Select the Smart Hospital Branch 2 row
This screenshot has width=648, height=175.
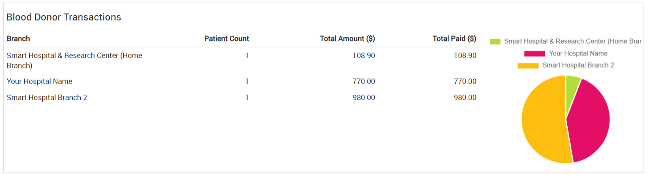tap(242, 97)
